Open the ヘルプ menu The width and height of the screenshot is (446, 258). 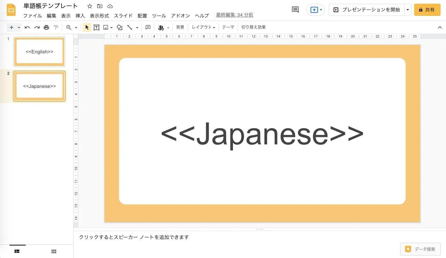pos(202,16)
